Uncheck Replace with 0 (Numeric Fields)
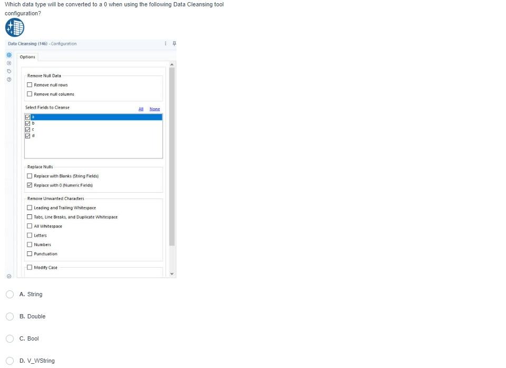Image resolution: width=506 pixels, height=368 pixels. [30, 185]
